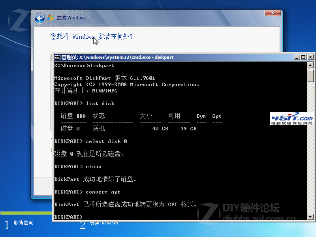This screenshot has height=237, width=316.
Task: Click the '40 GB' disk size value
Action: (160, 129)
